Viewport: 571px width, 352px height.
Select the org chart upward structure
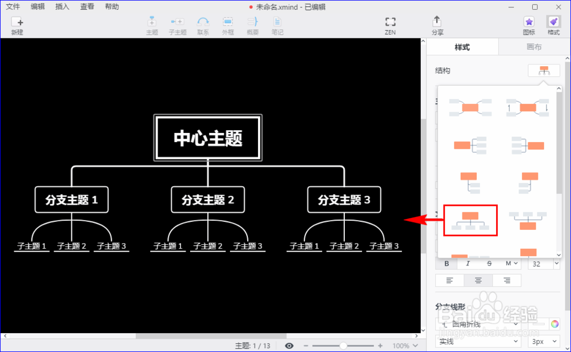(x=528, y=221)
